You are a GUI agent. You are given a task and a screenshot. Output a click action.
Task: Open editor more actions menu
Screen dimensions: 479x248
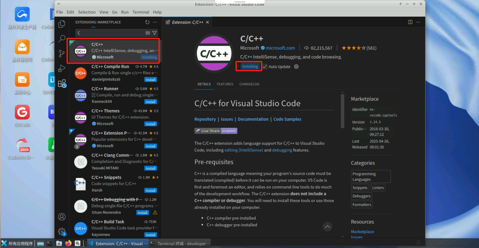[x=418, y=22]
